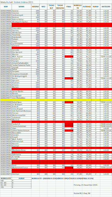Select the cell 'Muh. Yusran'
Screen dimensions: 112x197
click(x=22, y=56)
